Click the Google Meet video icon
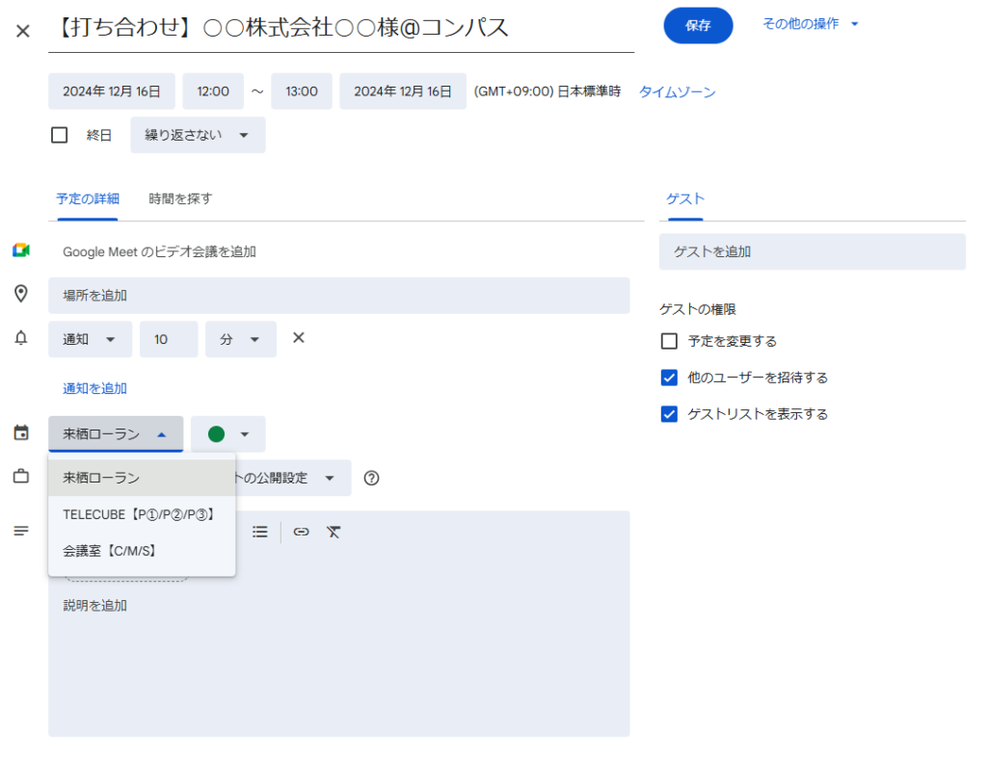The height and width of the screenshot is (757, 987). point(21,250)
